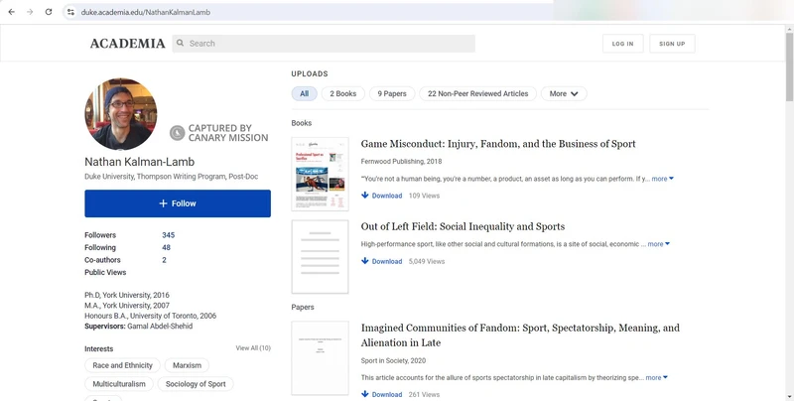Select the 9 Papers filter tab

392,93
